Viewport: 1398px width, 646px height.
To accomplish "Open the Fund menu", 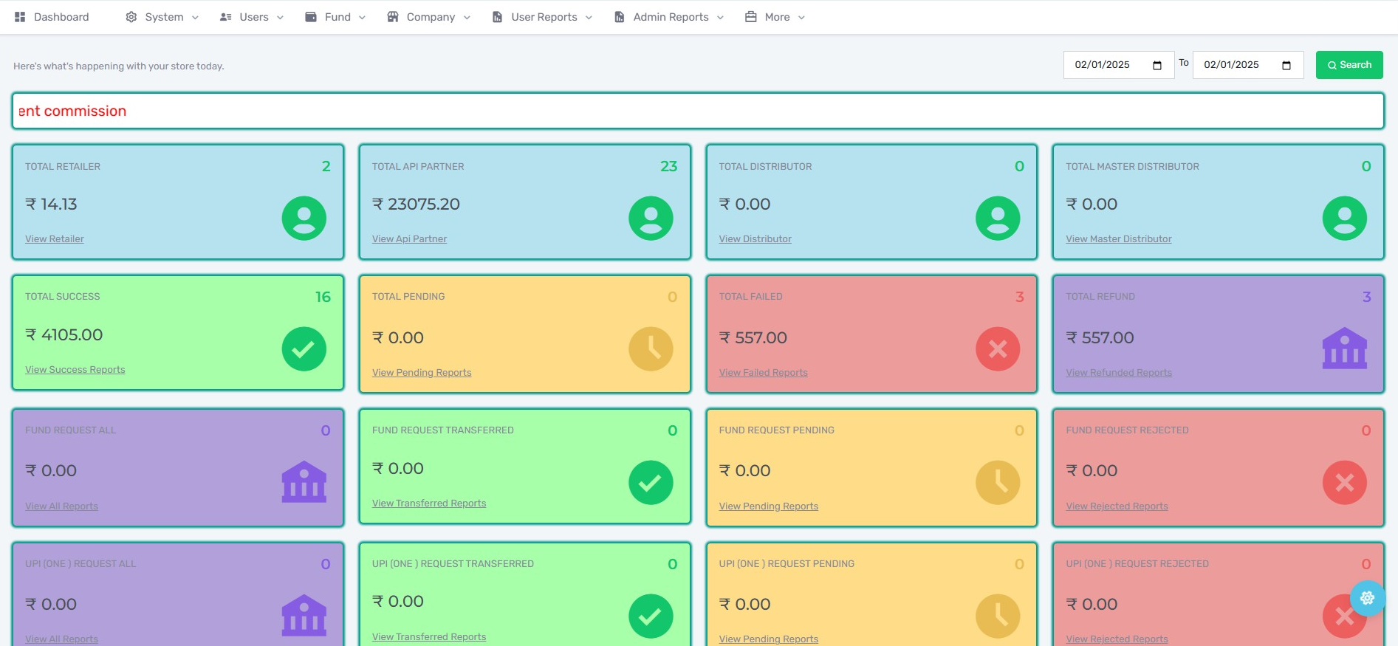I will point(335,17).
